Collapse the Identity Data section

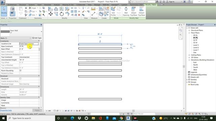[x=39, y=97]
